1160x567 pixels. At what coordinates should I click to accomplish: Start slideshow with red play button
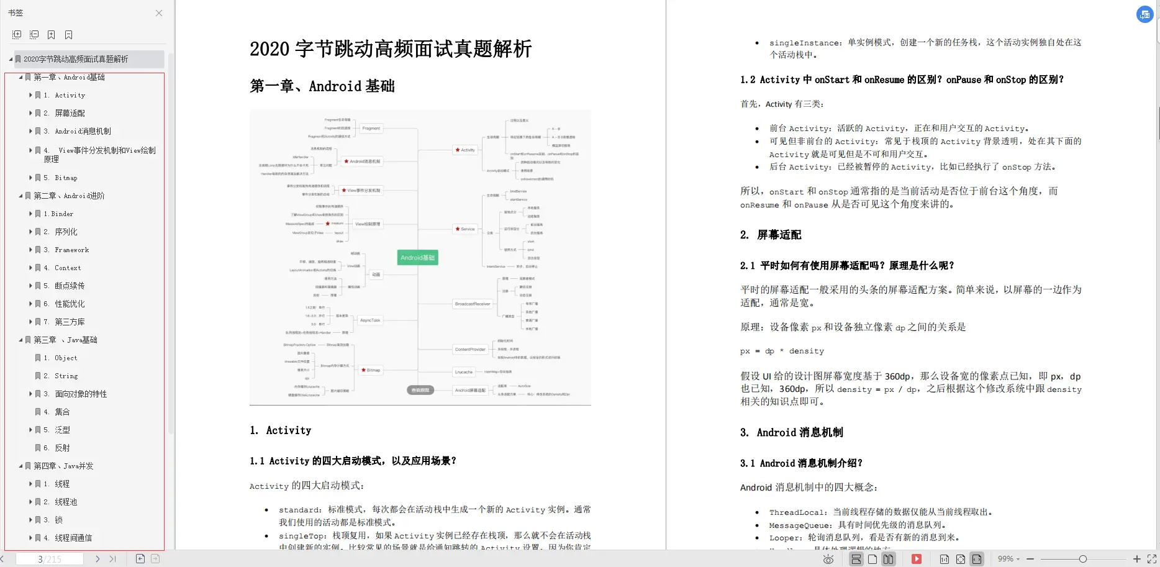click(917, 559)
